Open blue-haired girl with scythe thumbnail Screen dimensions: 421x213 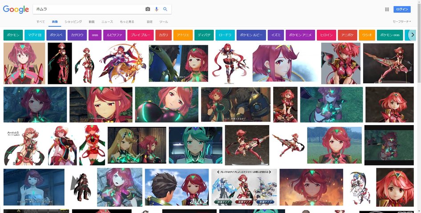tap(360, 187)
